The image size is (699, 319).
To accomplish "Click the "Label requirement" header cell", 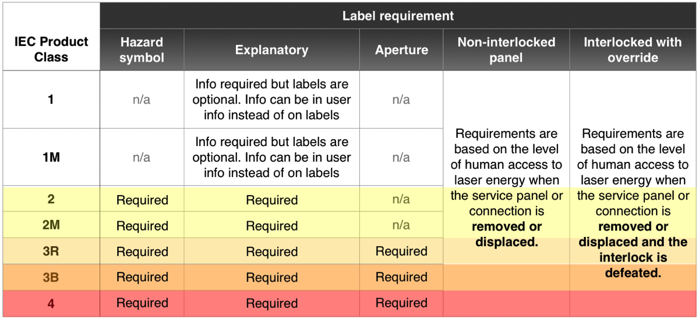I will pyautogui.click(x=398, y=16).
